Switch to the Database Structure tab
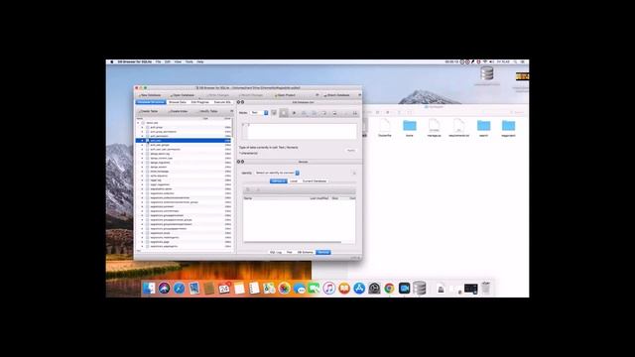This screenshot has height=357, width=635. 151,102
